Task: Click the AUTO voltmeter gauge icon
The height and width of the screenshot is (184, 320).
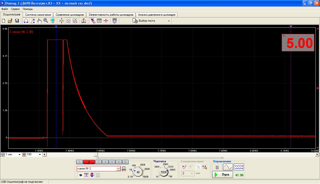Action: (x=114, y=21)
